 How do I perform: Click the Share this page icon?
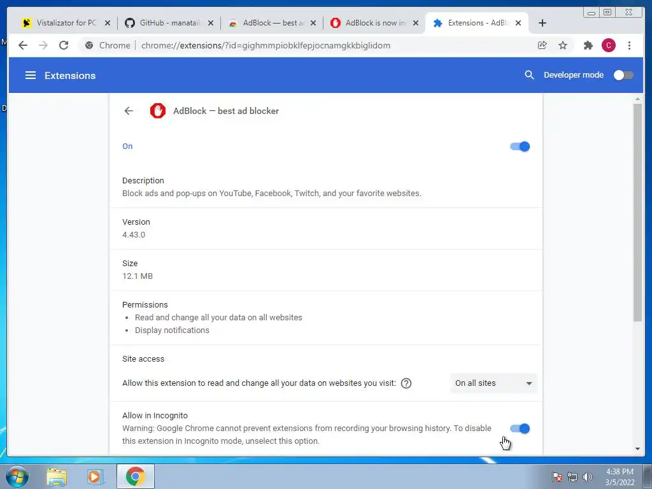point(542,45)
